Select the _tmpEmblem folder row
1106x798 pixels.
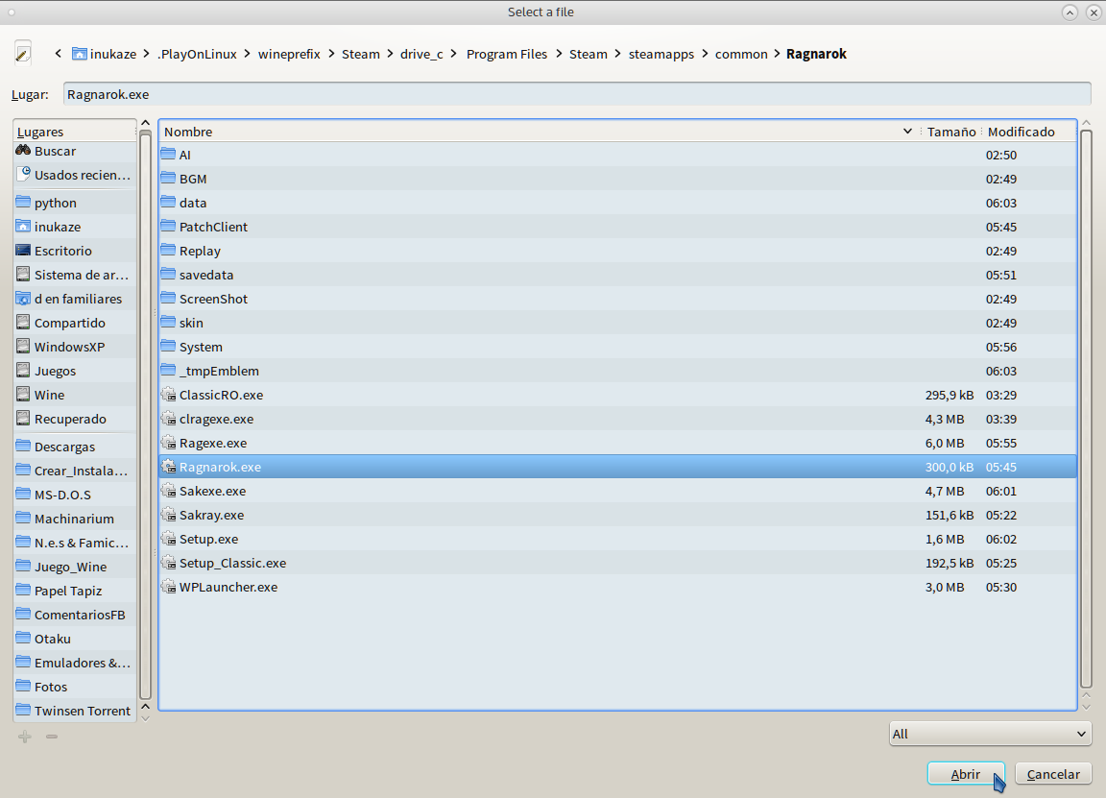pos(617,371)
